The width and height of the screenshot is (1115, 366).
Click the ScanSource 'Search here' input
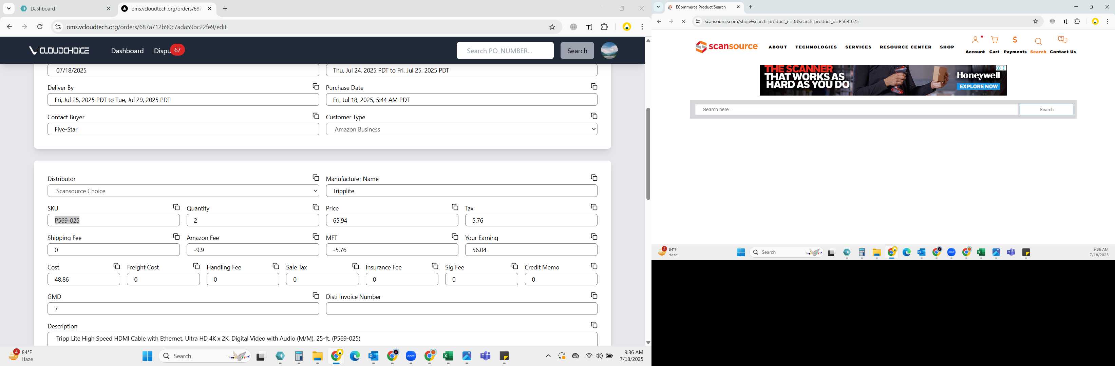coord(856,109)
